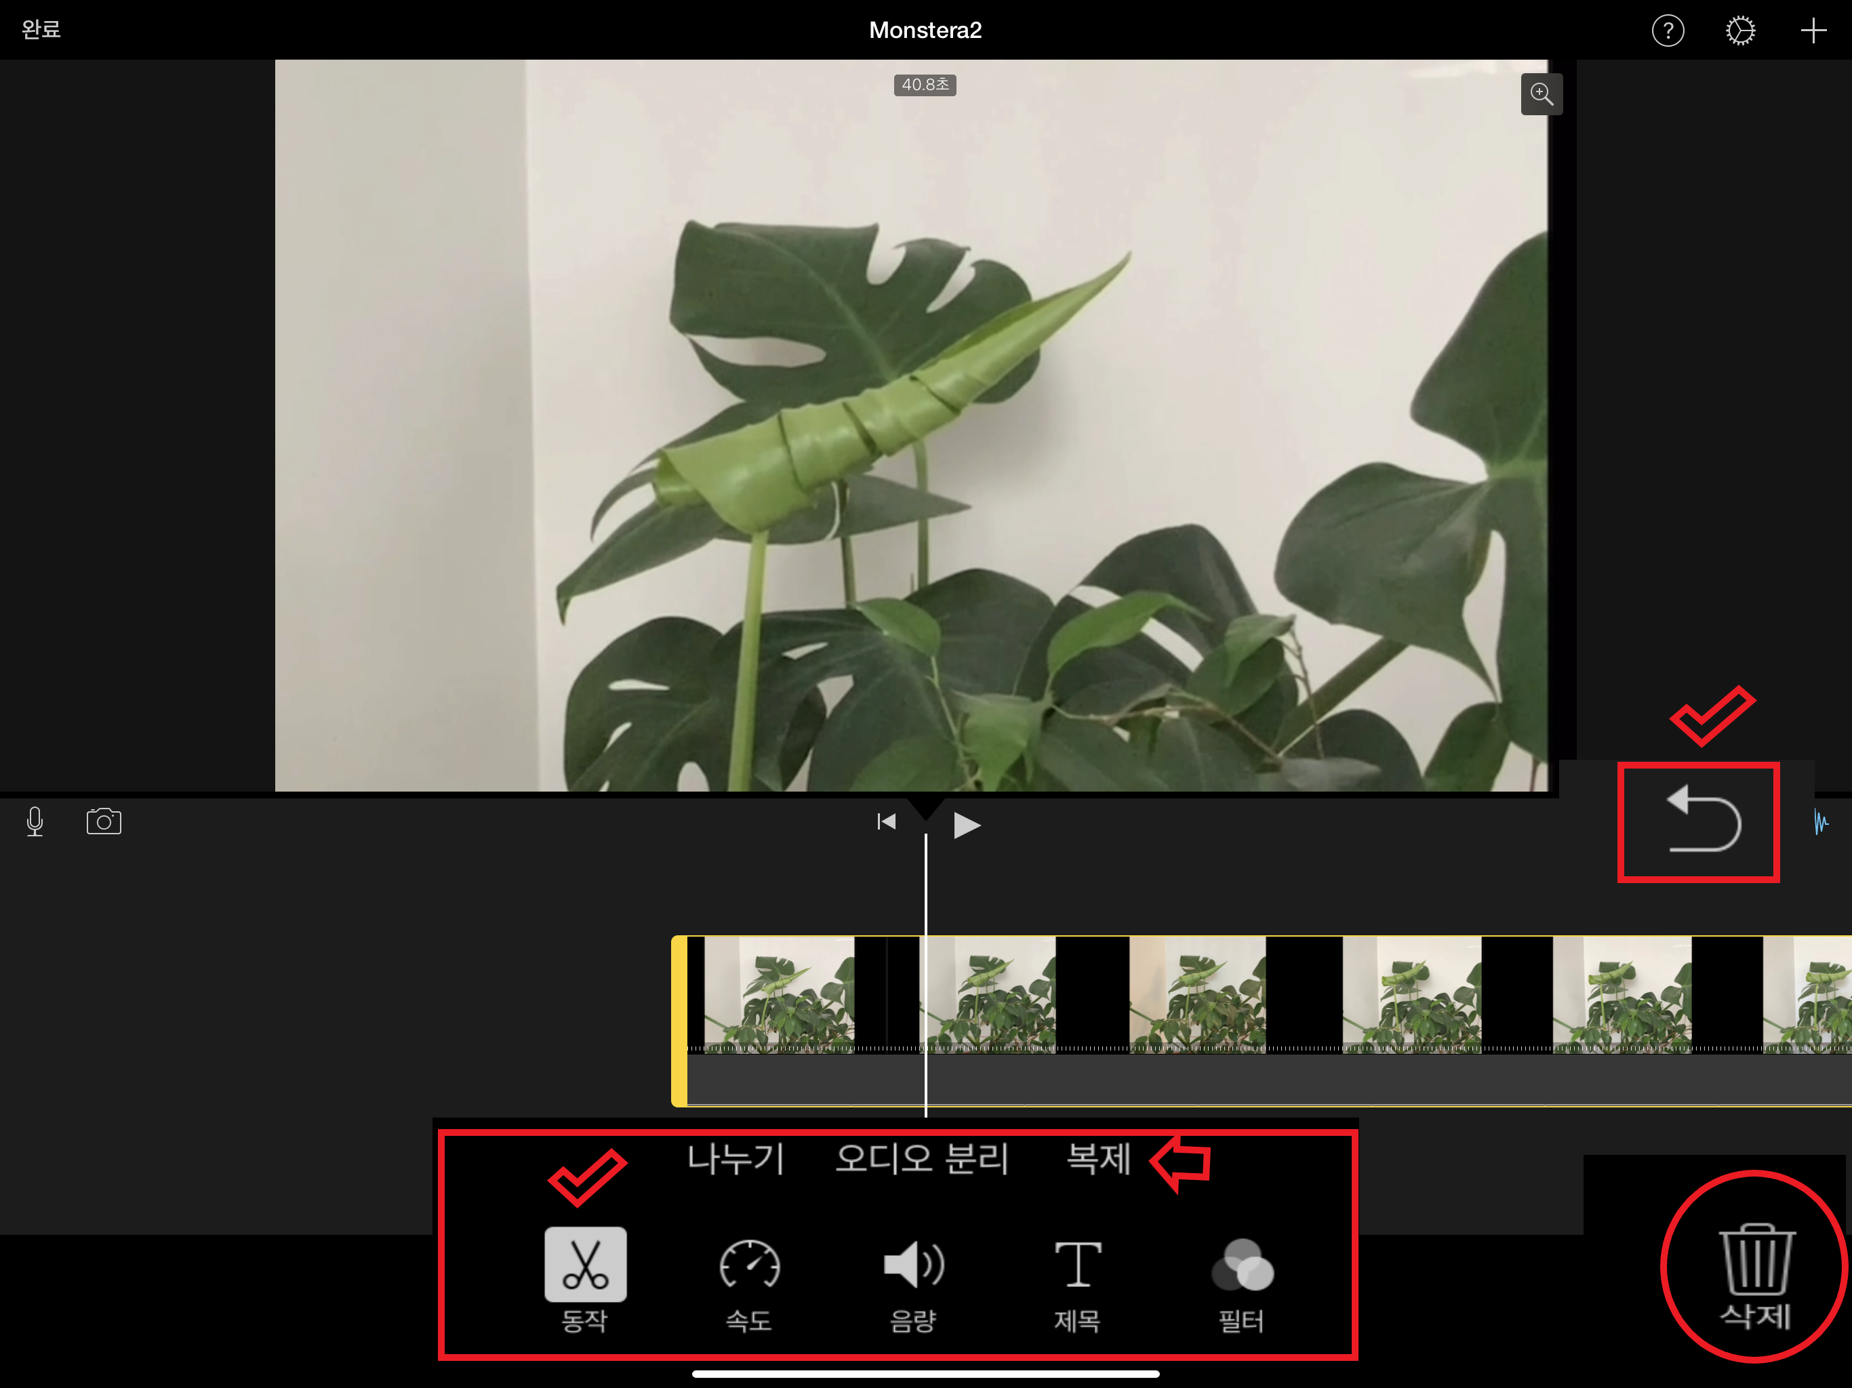Open the title T tool
Screen dimensions: 1852x1388
1078,1264
